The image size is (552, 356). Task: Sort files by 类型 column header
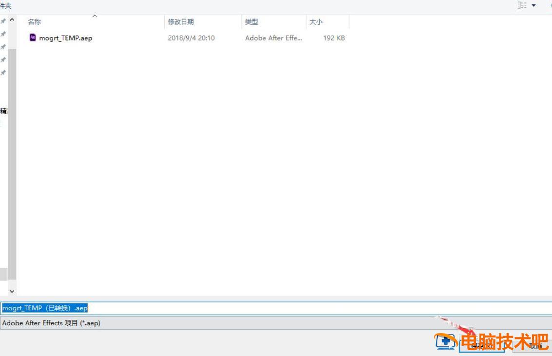(x=252, y=22)
